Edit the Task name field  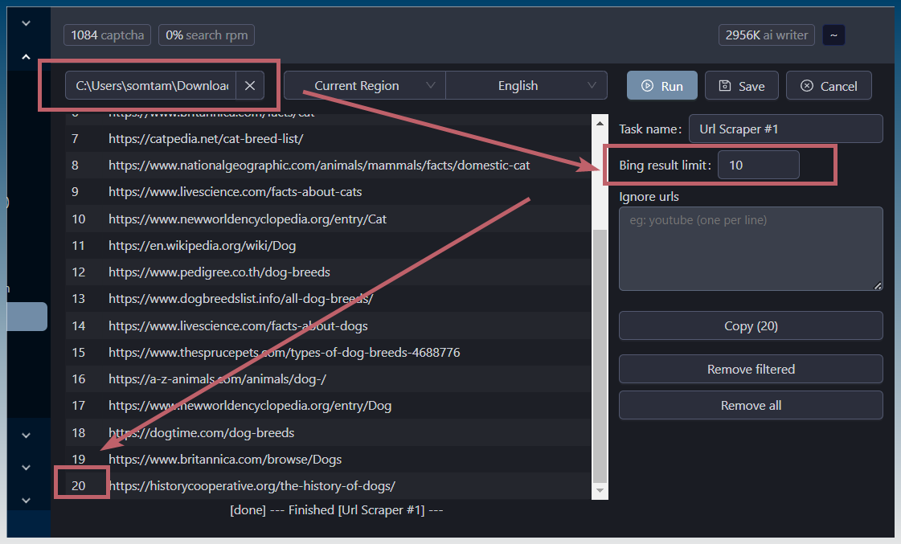(x=785, y=129)
